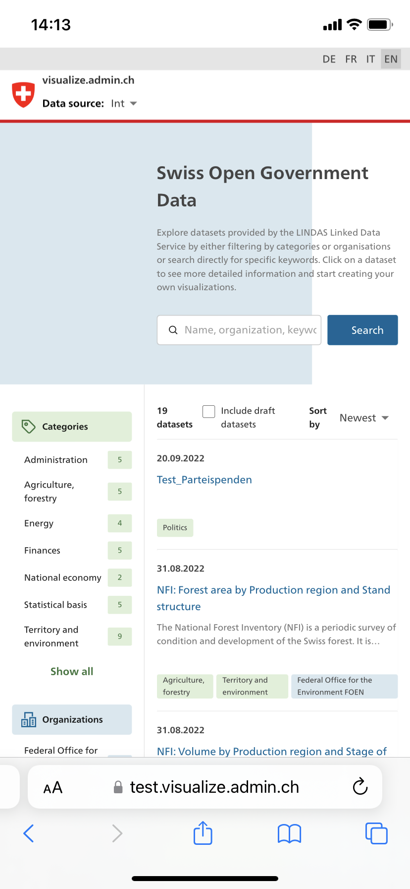Click the blue Search button
410x889 pixels.
pos(362,330)
